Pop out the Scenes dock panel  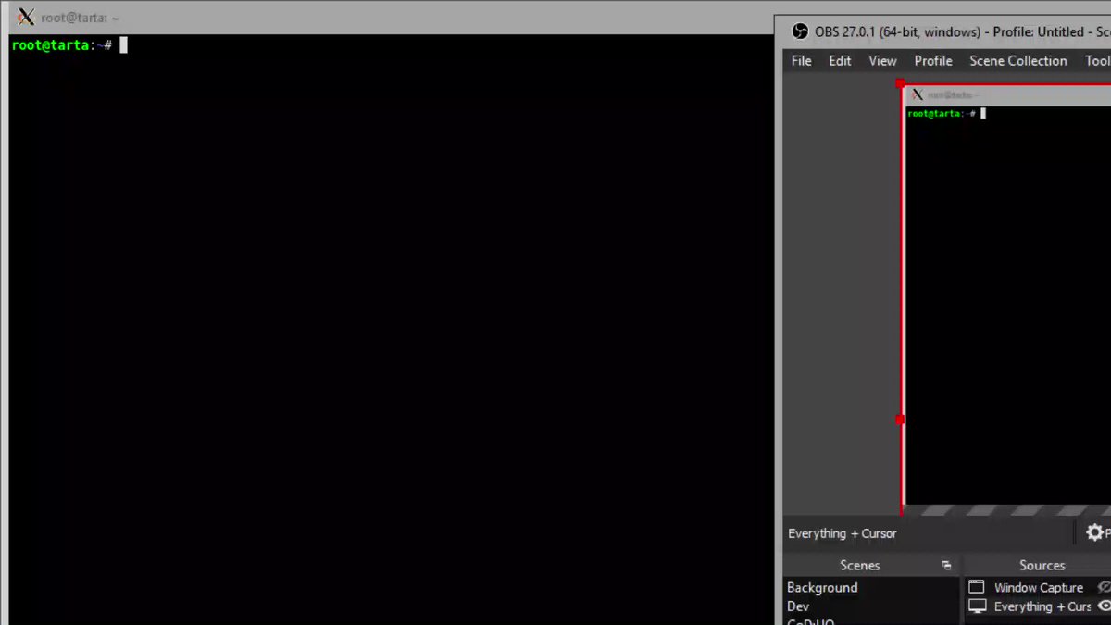pyautogui.click(x=946, y=565)
